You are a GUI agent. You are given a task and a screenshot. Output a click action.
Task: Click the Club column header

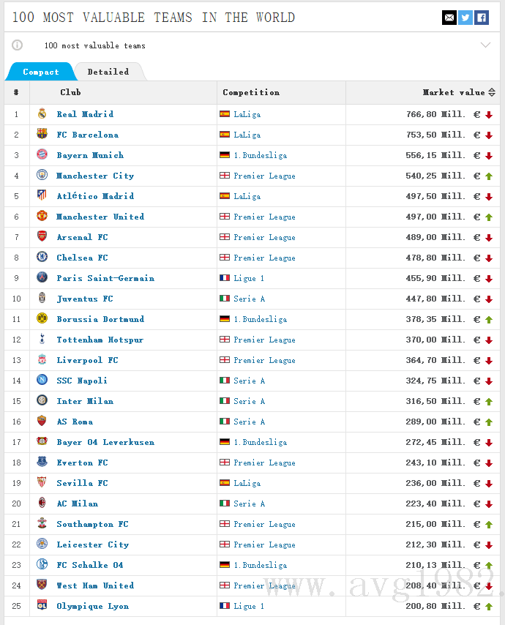coord(70,93)
